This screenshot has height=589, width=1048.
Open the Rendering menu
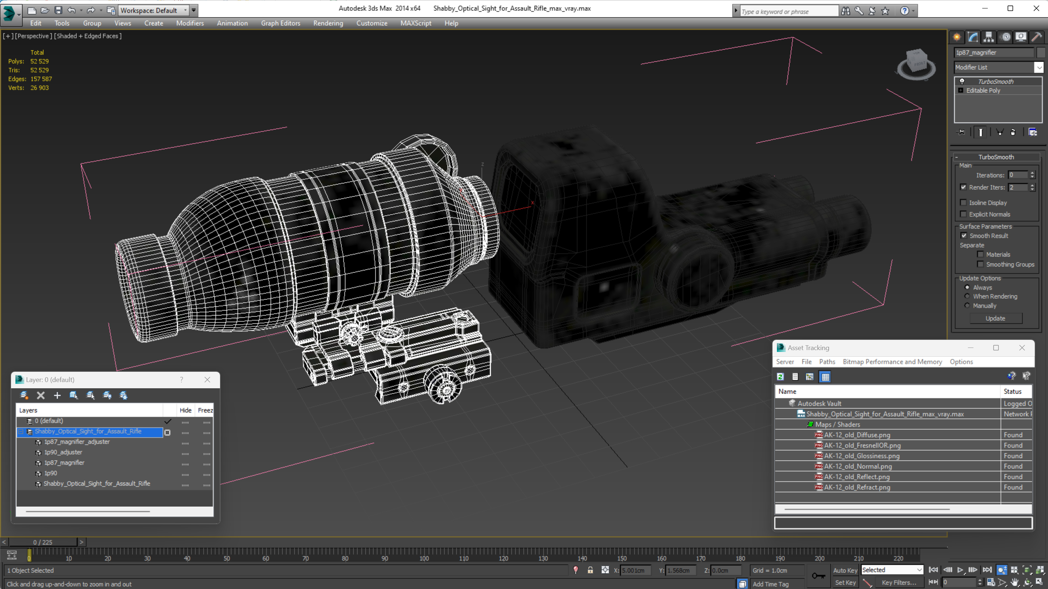[328, 23]
